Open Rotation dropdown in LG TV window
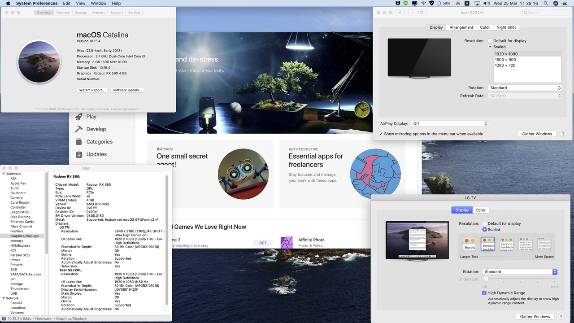This screenshot has width=574, height=323. (520, 272)
